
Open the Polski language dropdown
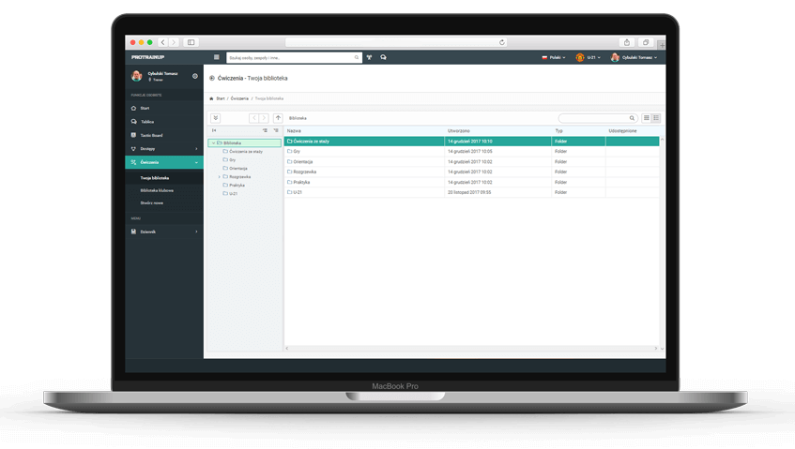pyautogui.click(x=554, y=57)
